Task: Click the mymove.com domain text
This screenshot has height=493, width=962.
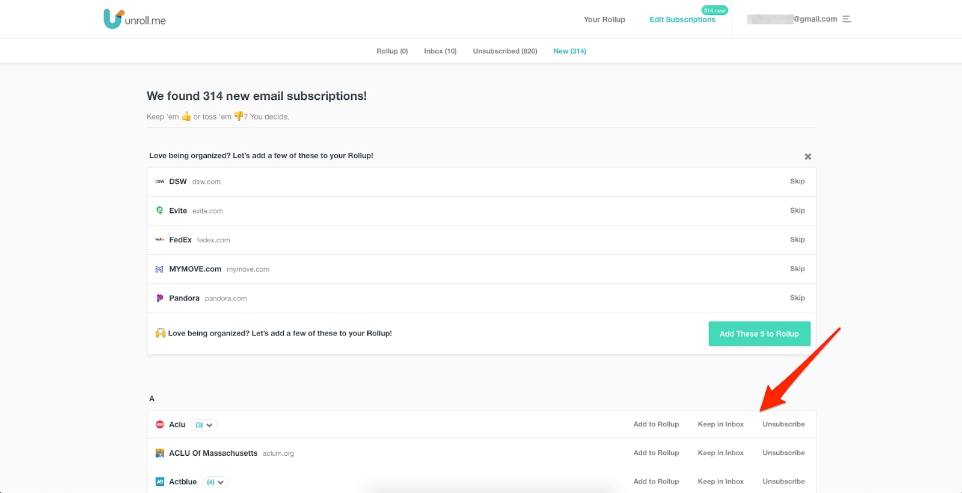Action: pos(248,269)
